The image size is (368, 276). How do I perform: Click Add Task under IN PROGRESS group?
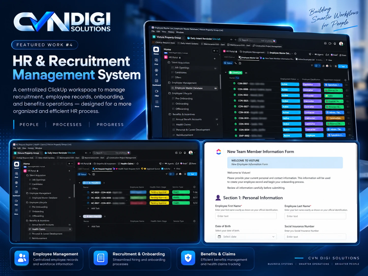[94, 208]
